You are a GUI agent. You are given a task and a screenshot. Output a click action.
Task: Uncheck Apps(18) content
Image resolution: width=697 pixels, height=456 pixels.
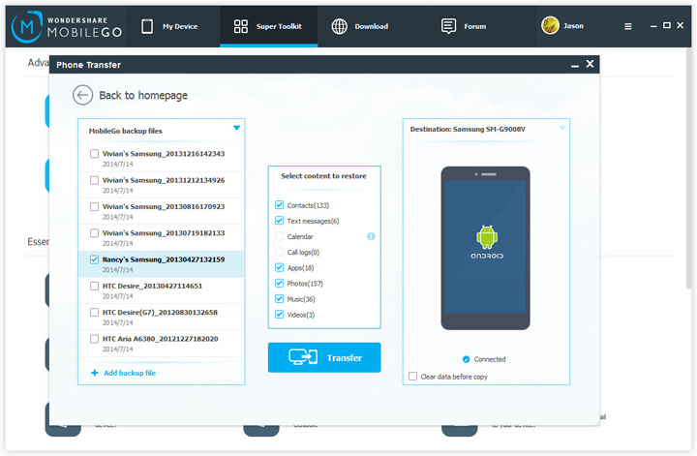click(x=279, y=267)
